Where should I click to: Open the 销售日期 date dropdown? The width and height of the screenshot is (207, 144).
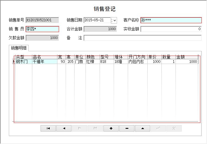(x=114, y=20)
